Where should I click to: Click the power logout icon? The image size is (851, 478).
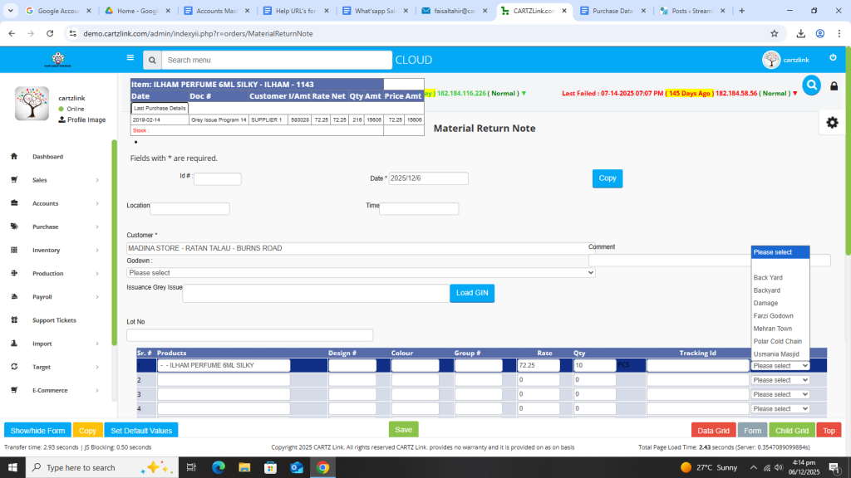tap(833, 57)
